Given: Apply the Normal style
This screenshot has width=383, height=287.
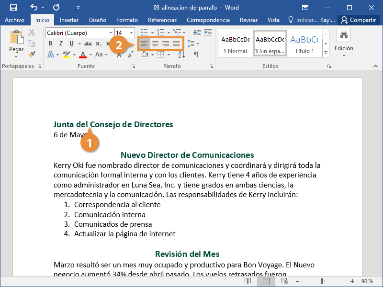Looking at the screenshot, I should point(235,44).
